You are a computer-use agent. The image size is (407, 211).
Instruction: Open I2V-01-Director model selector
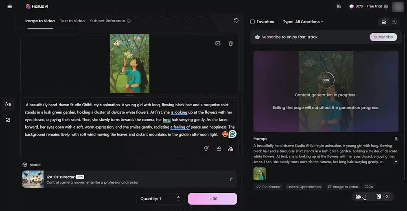pyautogui.click(x=129, y=179)
